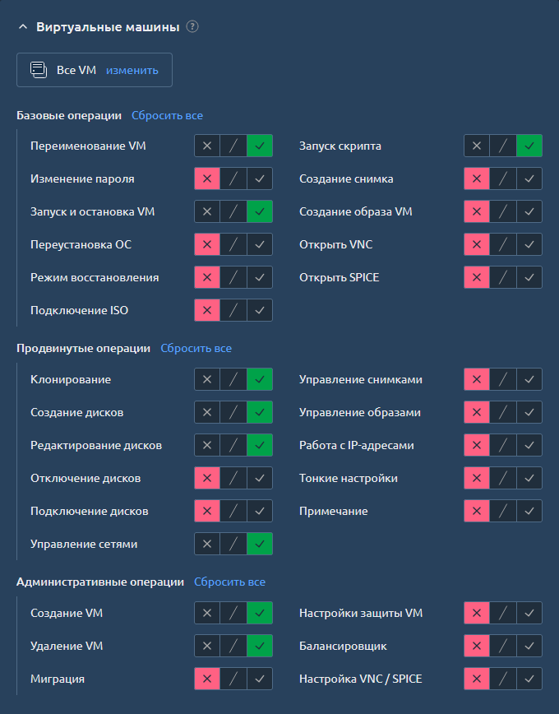Click the Все VM selector box
Viewport: 559px width, 714px height.
[95, 70]
